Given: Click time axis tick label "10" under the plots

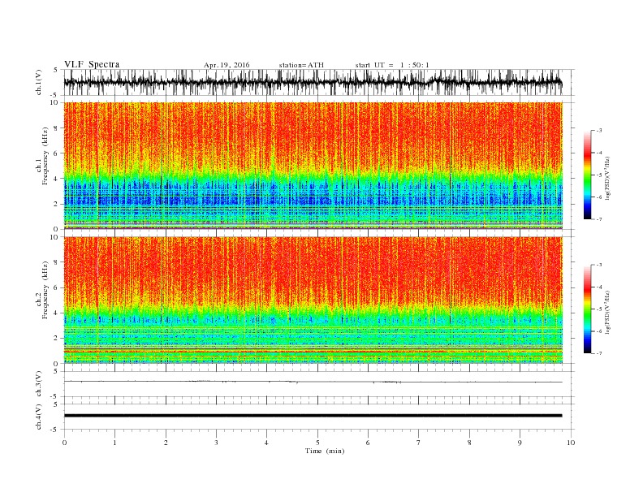Looking at the screenshot, I should [571, 443].
